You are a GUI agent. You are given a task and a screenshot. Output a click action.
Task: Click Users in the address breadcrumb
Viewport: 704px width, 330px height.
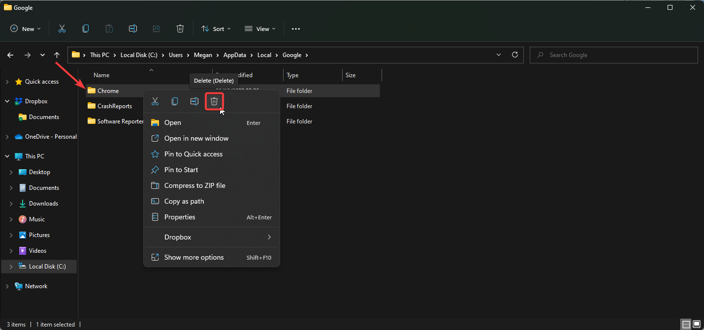[176, 55]
